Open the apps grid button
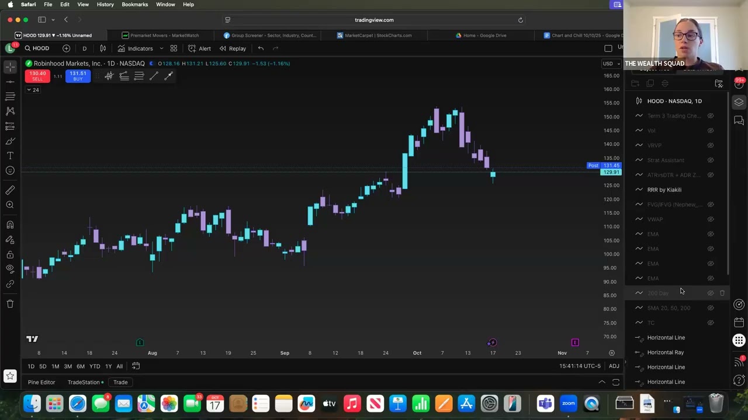This screenshot has width=748, height=420. click(739, 341)
